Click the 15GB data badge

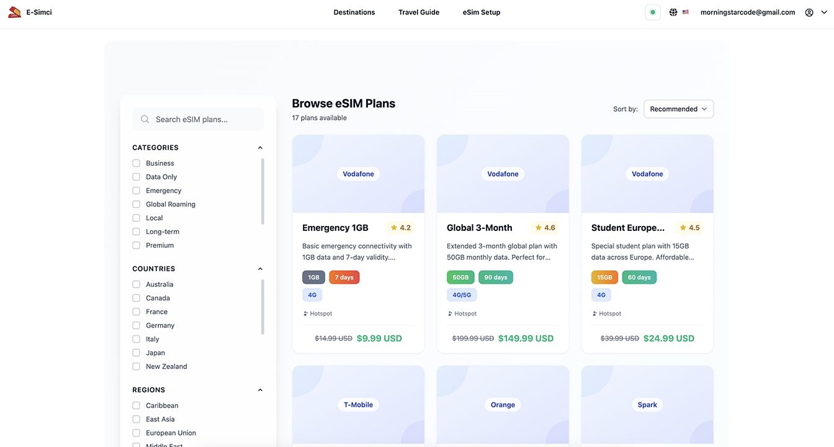click(x=605, y=278)
